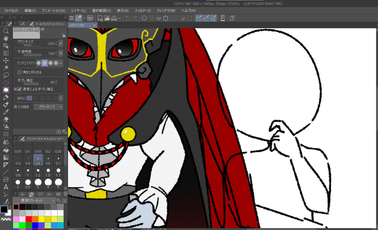Open the フィルター(I) menu
Viewport: 378px width, 230px height.
tap(143, 10)
